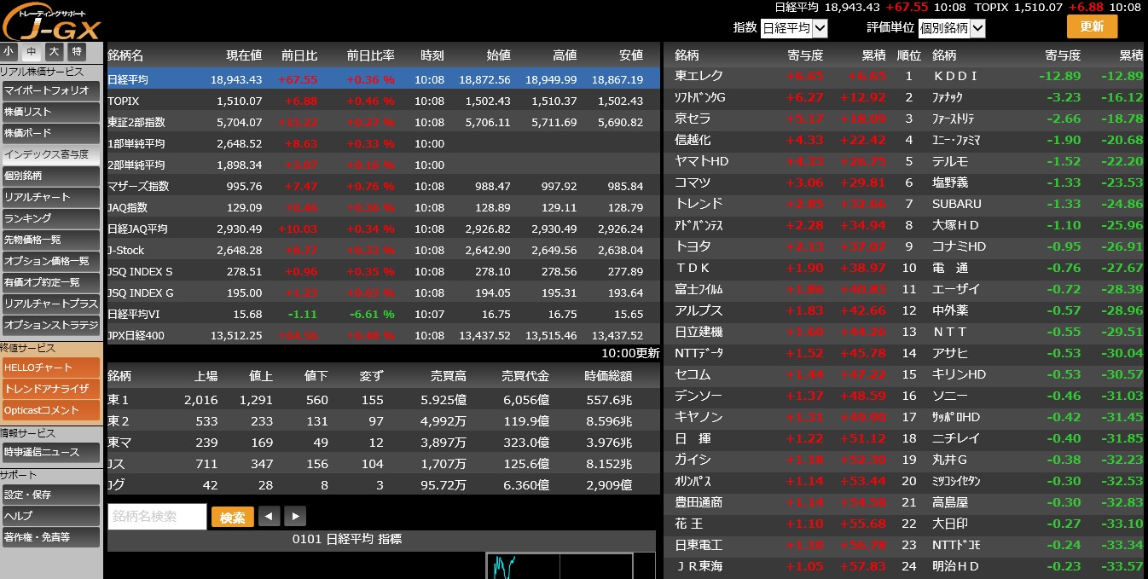Click the J-GX logo
This screenshot has width=1148, height=579.
[51, 20]
